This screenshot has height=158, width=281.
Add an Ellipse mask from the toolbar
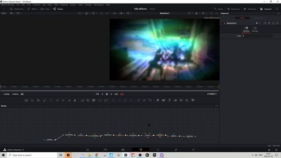coord(119,101)
